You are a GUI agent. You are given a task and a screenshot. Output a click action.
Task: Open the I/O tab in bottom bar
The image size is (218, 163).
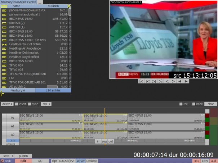40,161
